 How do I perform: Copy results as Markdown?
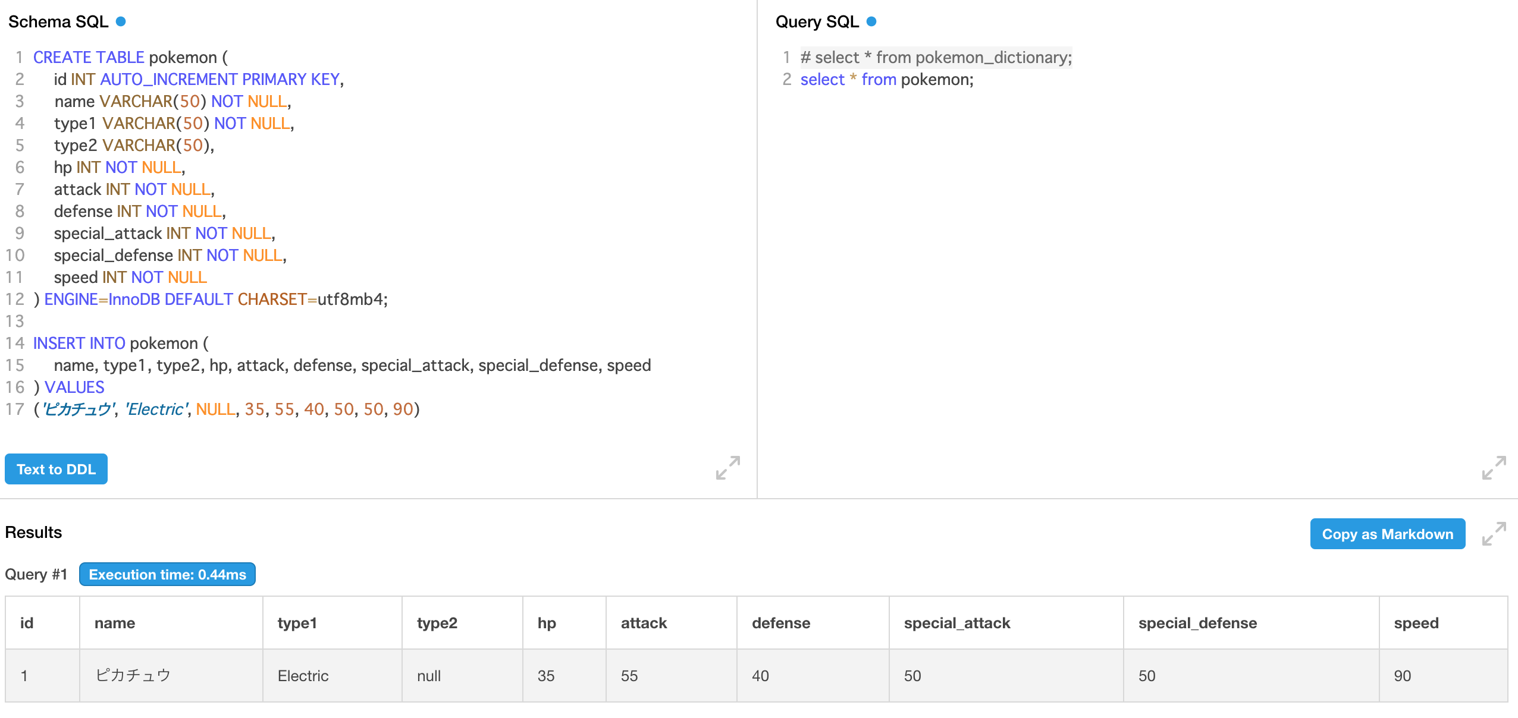point(1387,534)
